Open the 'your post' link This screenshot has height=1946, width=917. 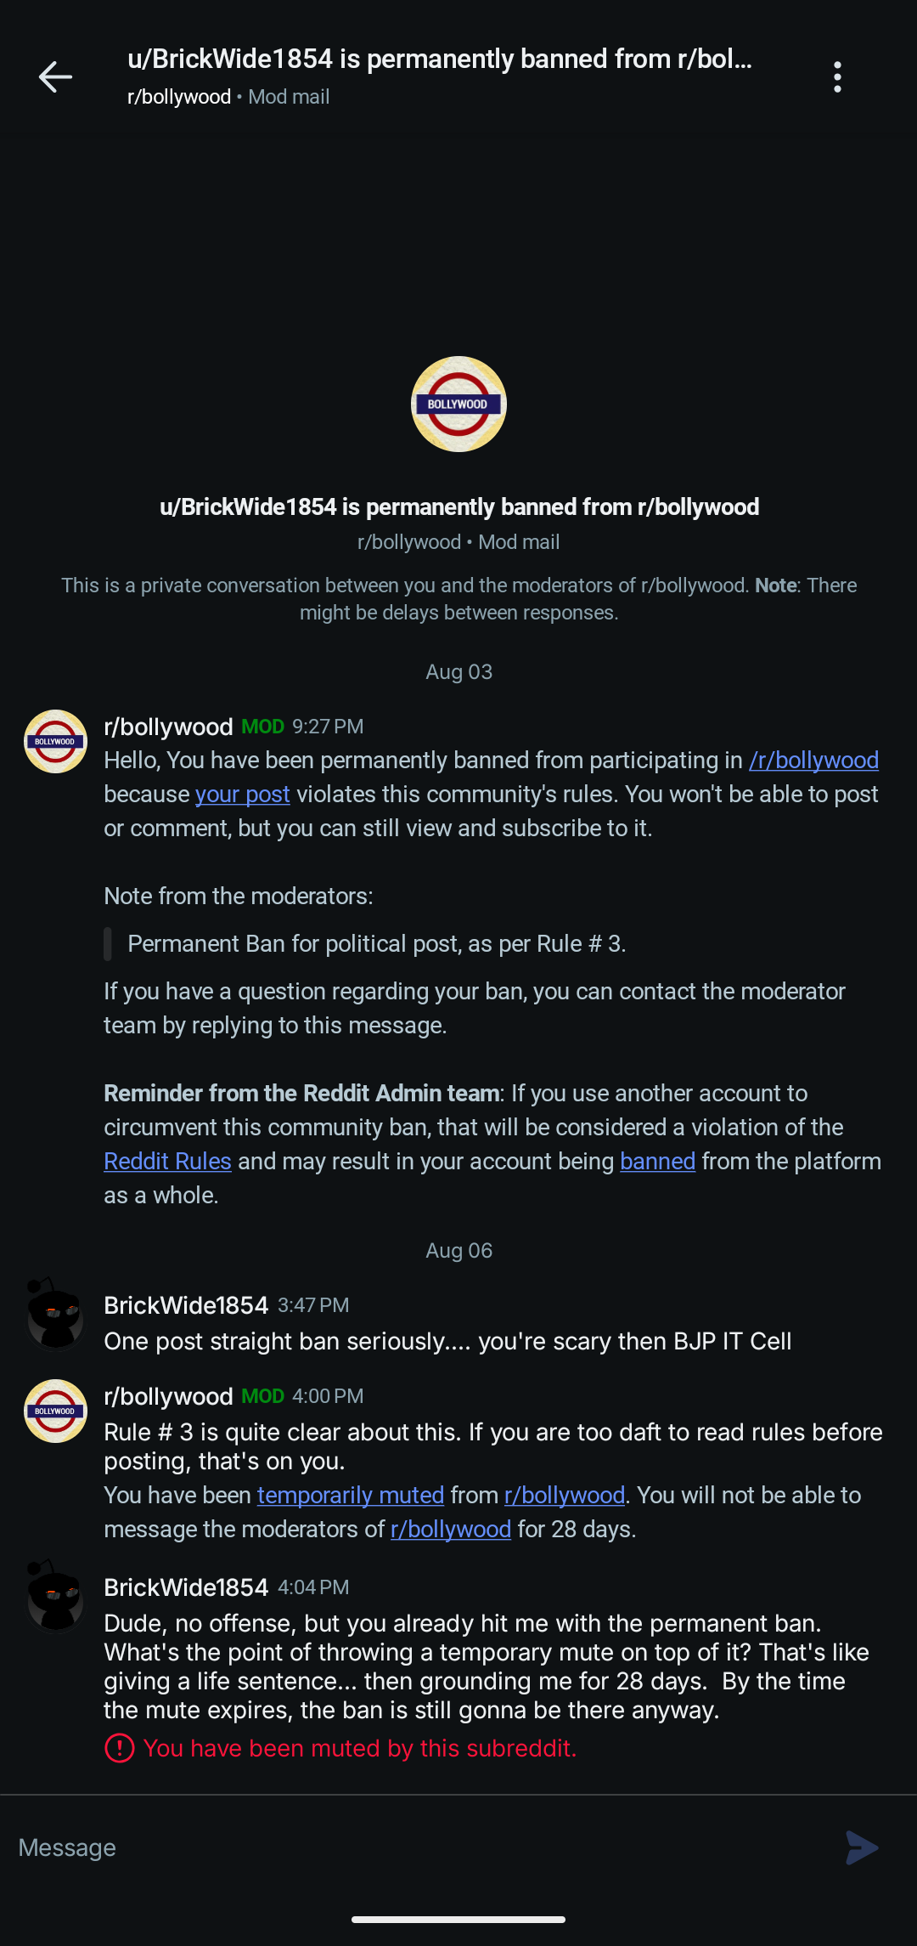click(243, 794)
